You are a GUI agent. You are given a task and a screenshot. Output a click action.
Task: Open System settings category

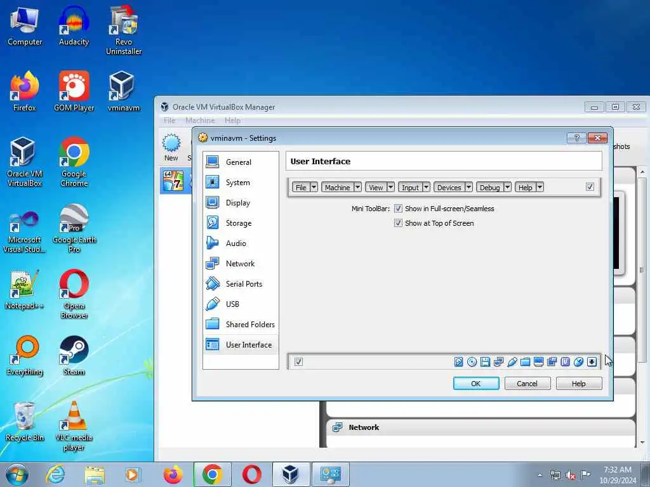(241, 182)
